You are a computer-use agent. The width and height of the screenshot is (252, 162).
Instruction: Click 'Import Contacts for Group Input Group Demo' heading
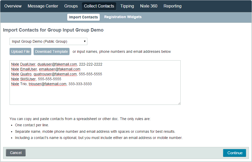[53, 30]
